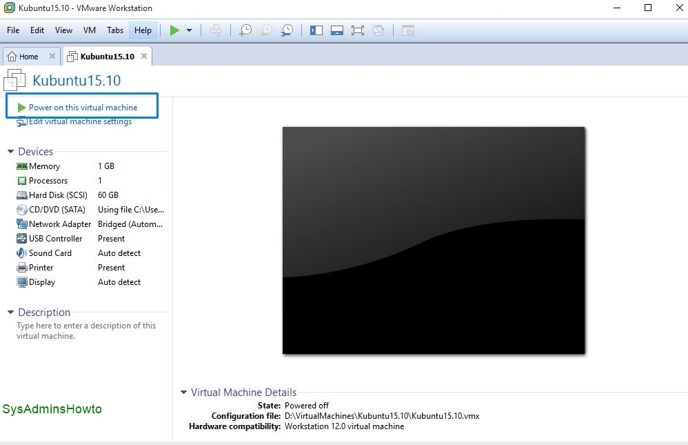The image size is (688, 445).
Task: Open the snapshot manager icon
Action: click(287, 30)
